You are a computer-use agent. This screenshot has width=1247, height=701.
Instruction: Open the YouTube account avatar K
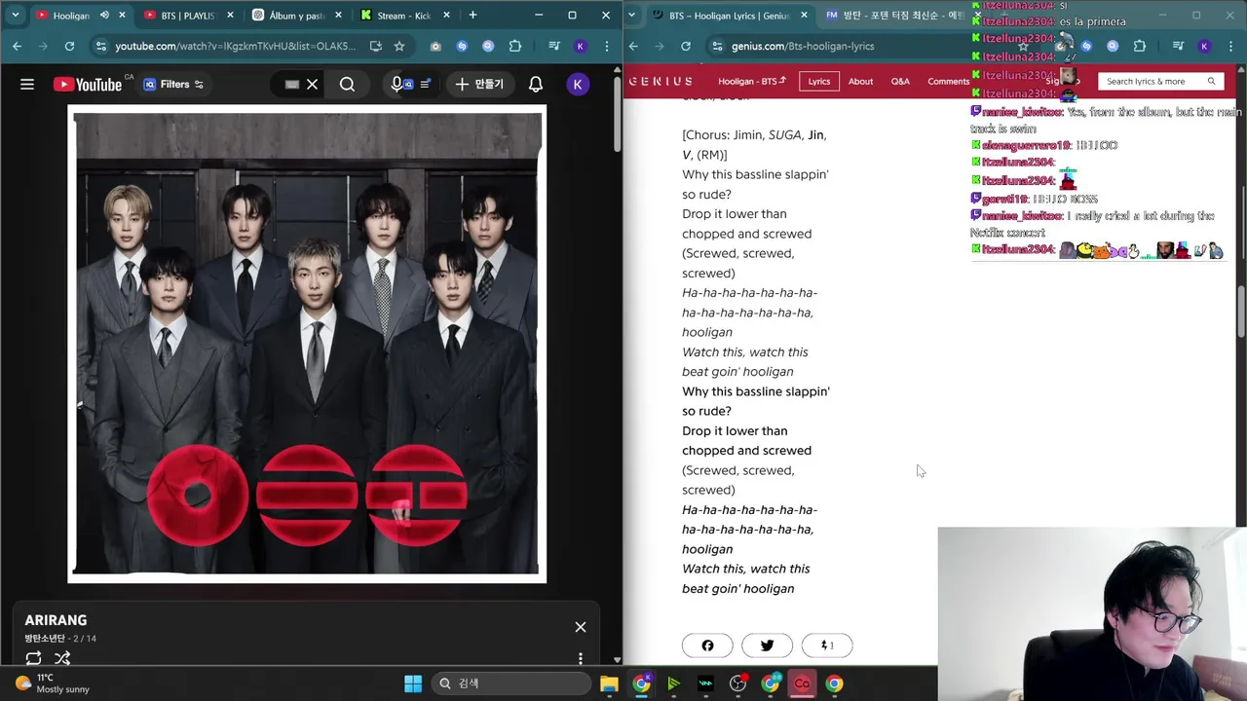coord(578,85)
